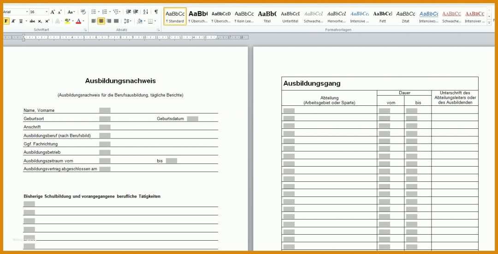Click the Ggf. Fachrichtung form field
The width and height of the screenshot is (498, 254).
click(x=105, y=144)
